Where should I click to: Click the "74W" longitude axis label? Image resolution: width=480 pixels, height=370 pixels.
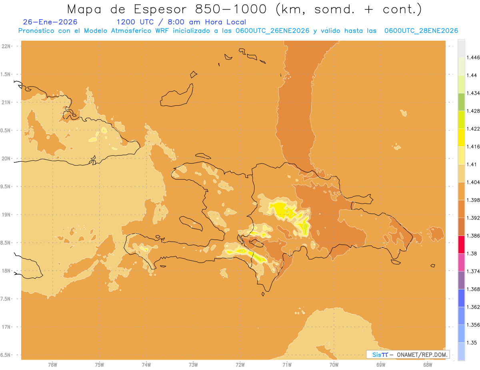point(146,365)
